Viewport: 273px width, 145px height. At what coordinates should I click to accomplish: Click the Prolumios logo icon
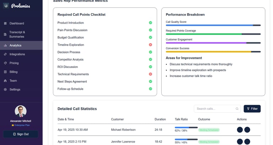click(6, 6)
